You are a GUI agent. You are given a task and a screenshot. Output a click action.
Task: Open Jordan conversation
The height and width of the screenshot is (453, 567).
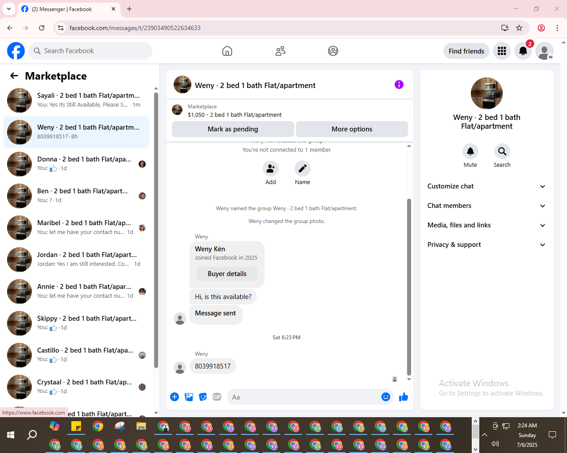[x=76, y=260]
